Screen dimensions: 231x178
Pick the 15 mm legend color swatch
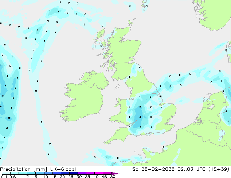pyautogui.click(x=56, y=173)
